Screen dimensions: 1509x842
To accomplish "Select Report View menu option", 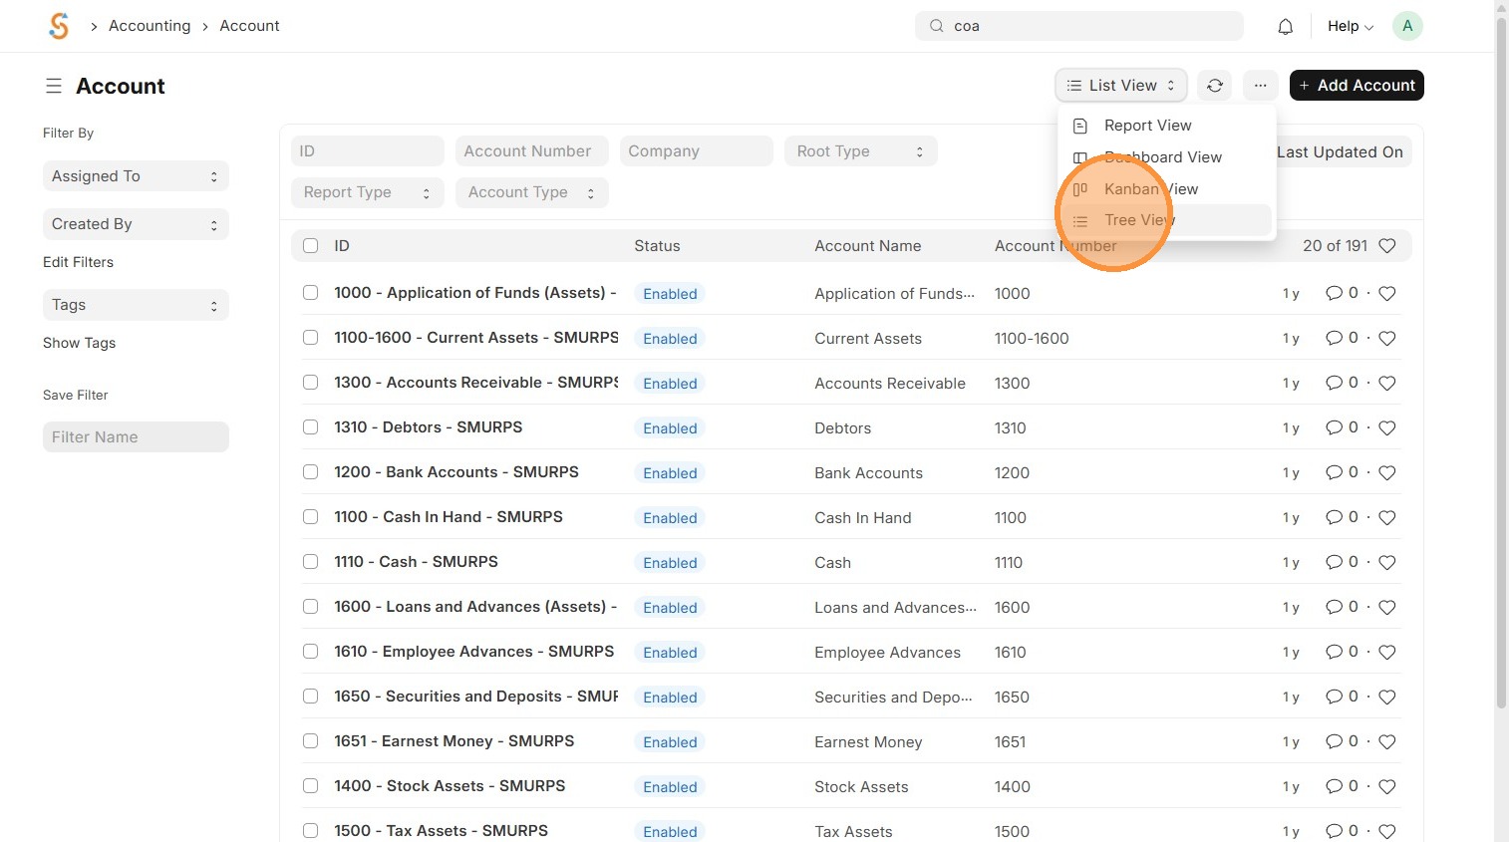I will click(1147, 126).
